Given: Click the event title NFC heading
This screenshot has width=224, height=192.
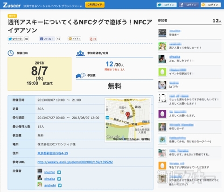Looking at the screenshot, I should (x=80, y=26).
